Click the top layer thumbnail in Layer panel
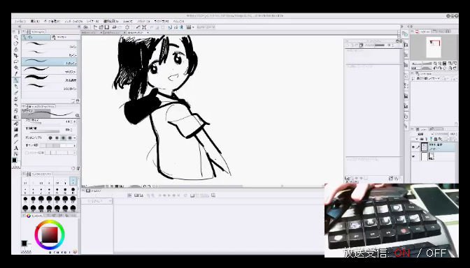The height and width of the screenshot is (268, 470). point(424,147)
